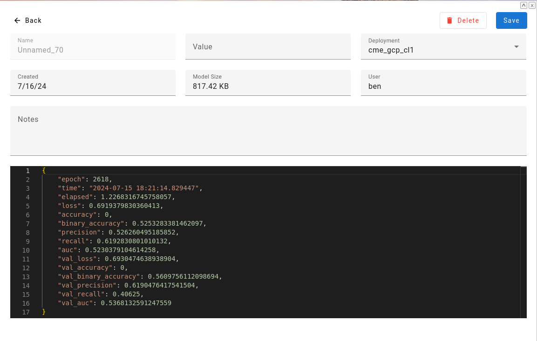
Task: Click the Back arrow icon
Action: (17, 20)
